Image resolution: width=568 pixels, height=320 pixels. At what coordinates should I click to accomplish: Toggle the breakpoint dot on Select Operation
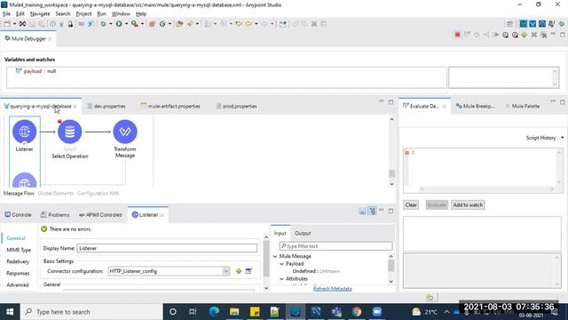pos(59,121)
